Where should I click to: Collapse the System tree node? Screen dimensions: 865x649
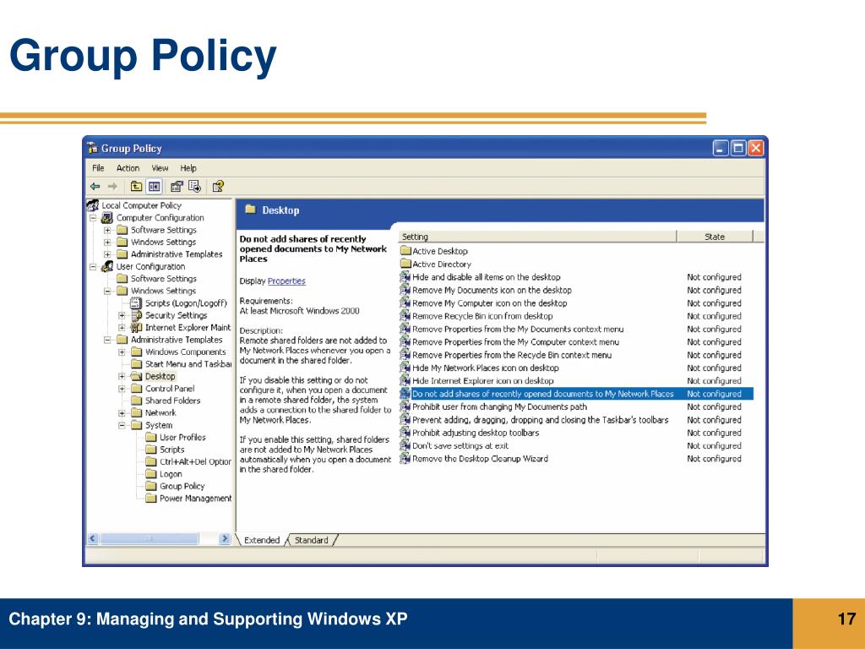122,426
